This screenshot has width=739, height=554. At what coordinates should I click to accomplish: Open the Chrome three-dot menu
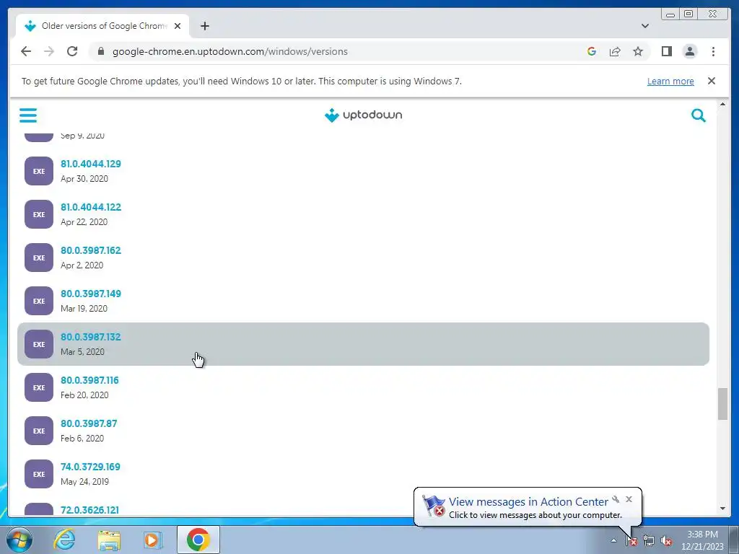713,51
